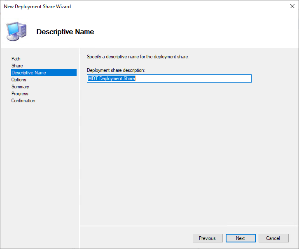The image size is (299, 249).
Task: Select the highlighted Descriptive Name step
Action: point(29,73)
